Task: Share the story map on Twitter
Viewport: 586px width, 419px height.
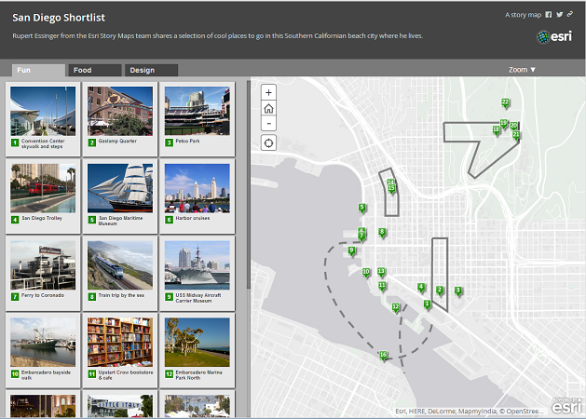Action: tap(559, 15)
